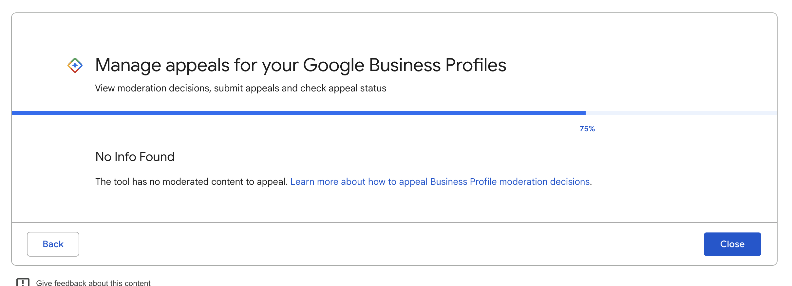Click "The tool has no moderated content" text
The image size is (792, 286).
191,182
